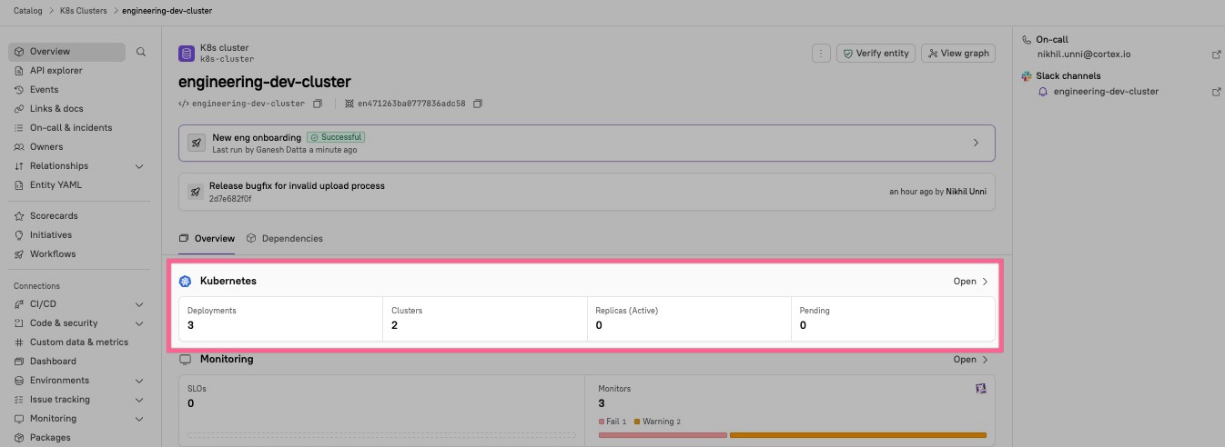Viewport: 1225px width, 447px height.
Task: Switch to the Overview tab
Action: pyautogui.click(x=207, y=238)
